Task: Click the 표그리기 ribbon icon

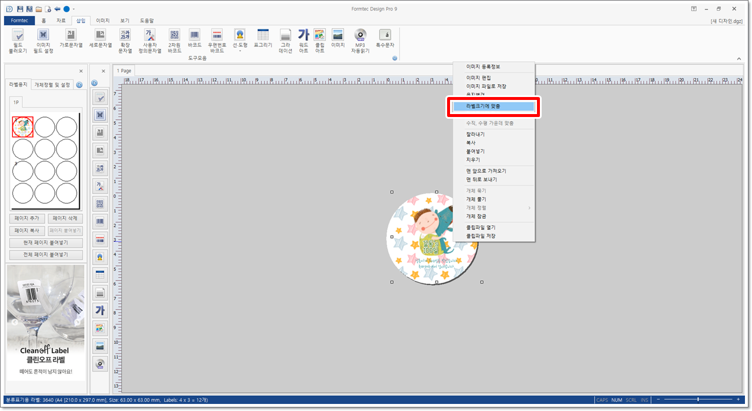Action: click(263, 38)
